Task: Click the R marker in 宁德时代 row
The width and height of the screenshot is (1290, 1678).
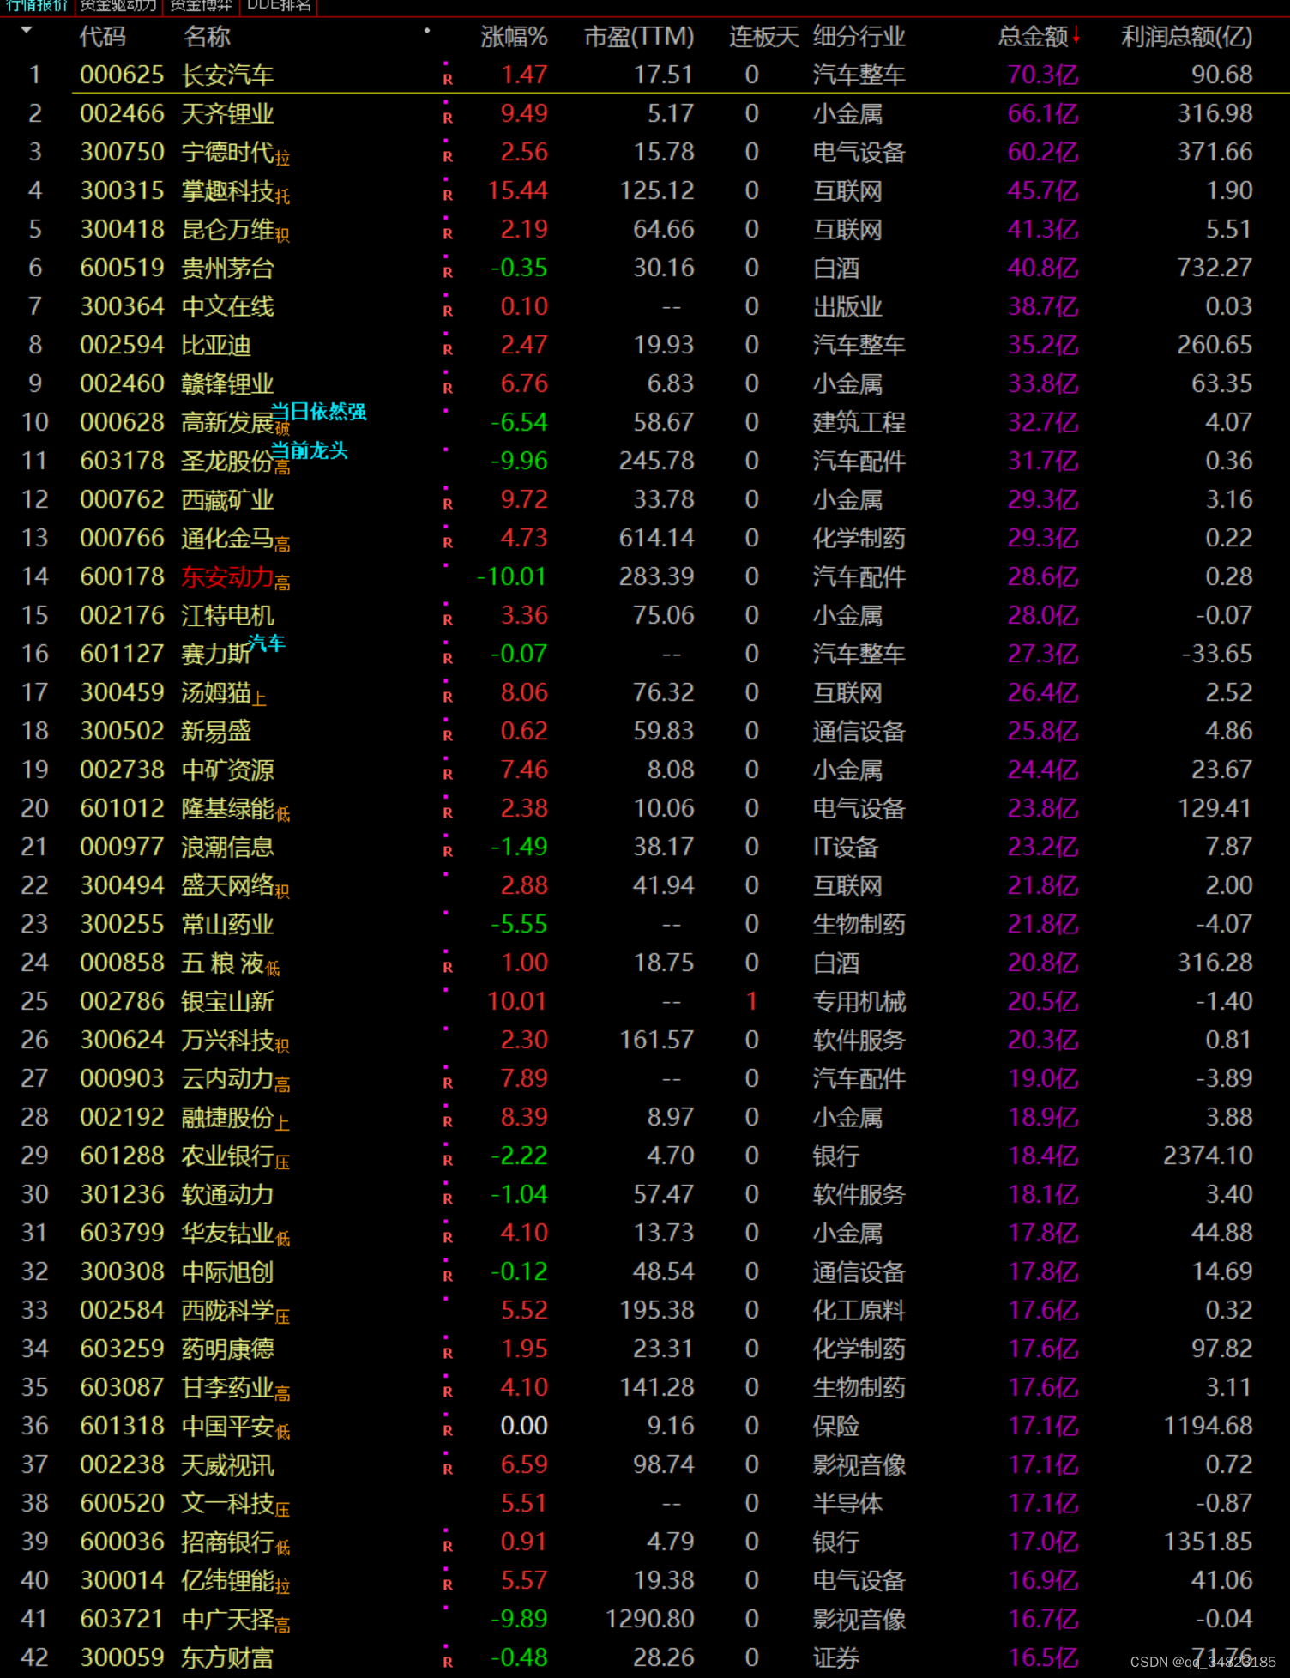Action: pos(448,156)
